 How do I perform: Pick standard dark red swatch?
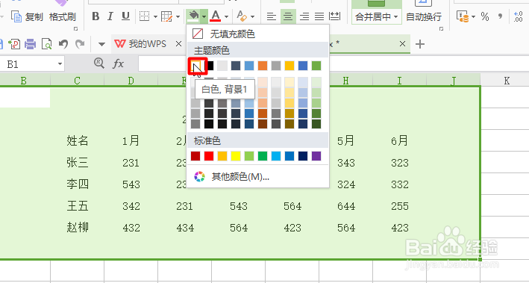pos(195,156)
